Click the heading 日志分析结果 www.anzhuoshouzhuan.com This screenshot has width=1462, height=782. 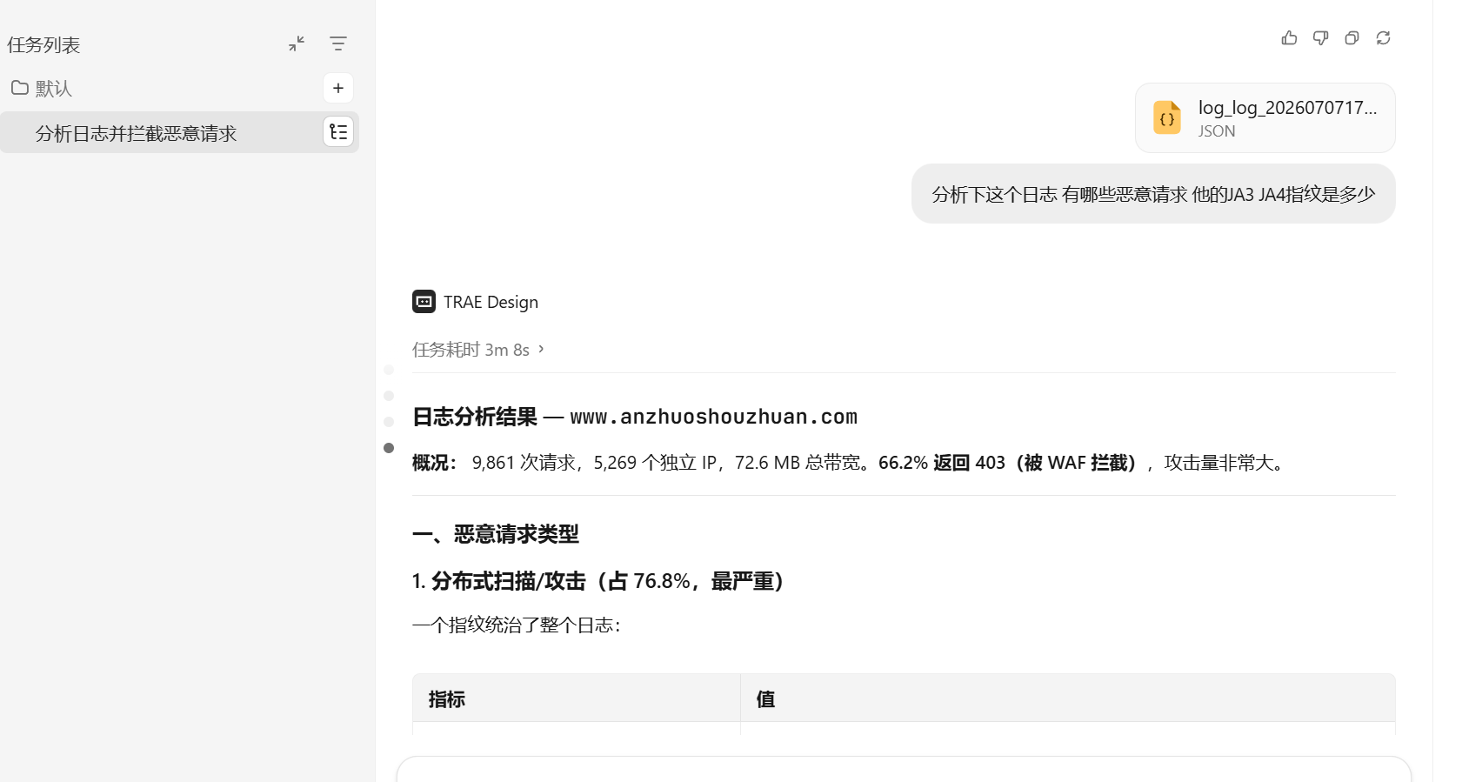click(635, 417)
